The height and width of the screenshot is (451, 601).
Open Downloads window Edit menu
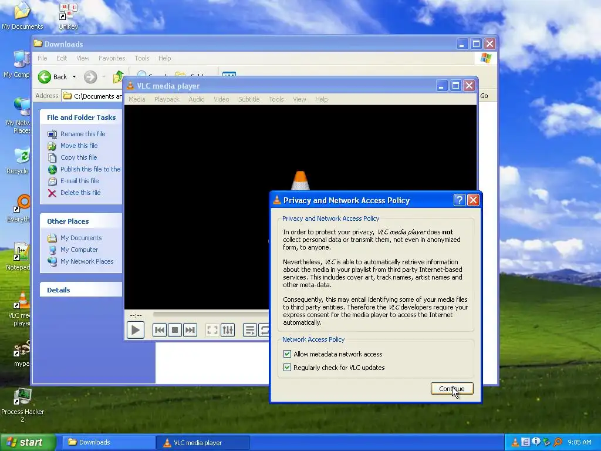pyautogui.click(x=61, y=58)
